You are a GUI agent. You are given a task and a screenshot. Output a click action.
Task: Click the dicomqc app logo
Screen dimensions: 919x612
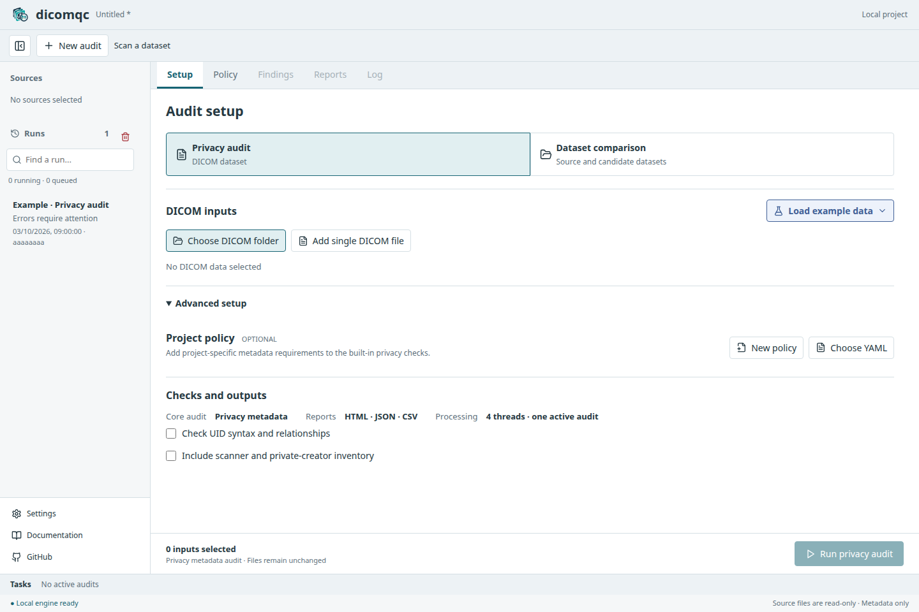click(x=20, y=14)
